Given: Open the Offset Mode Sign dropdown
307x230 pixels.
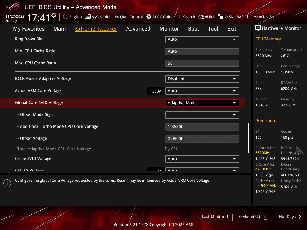Looking at the screenshot, I should [202, 115].
